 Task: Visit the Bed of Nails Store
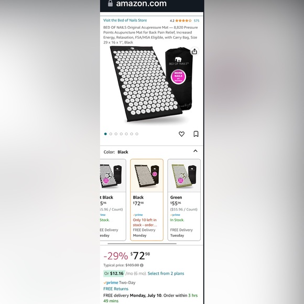(125, 20)
